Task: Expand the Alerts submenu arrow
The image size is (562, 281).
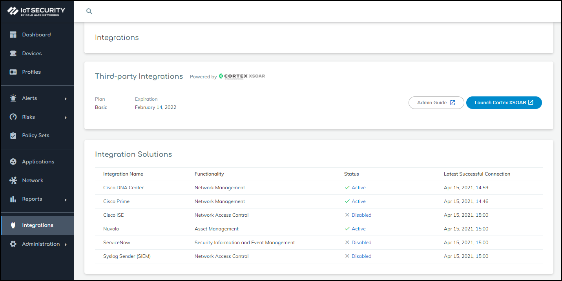Action: [66, 99]
